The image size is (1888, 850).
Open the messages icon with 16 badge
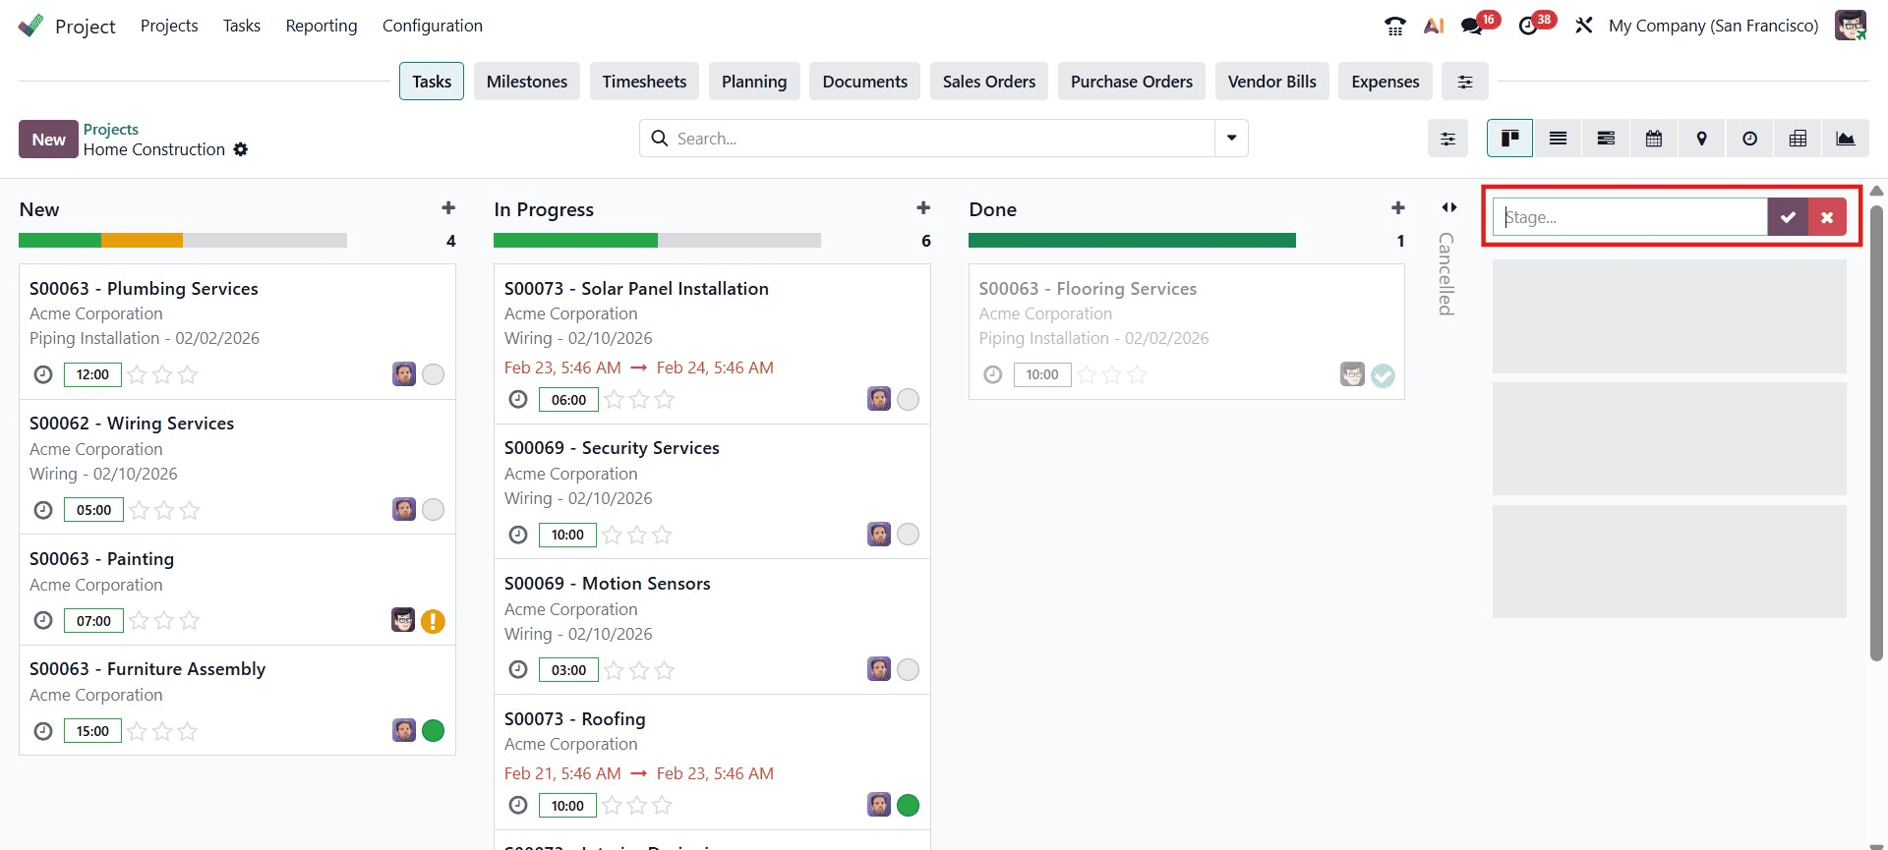pyautogui.click(x=1472, y=26)
